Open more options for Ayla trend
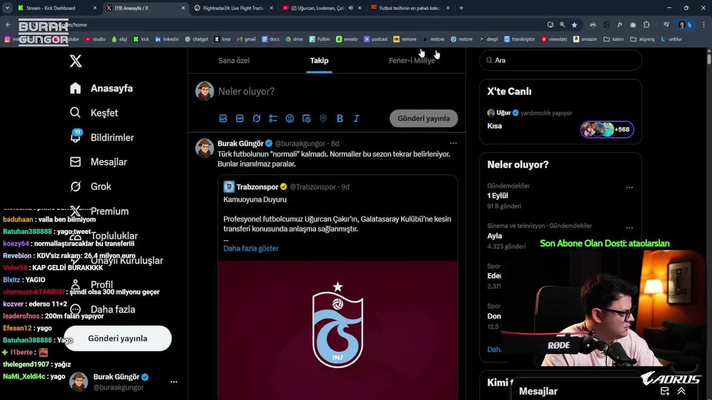This screenshot has height=400, width=712. 630,227
